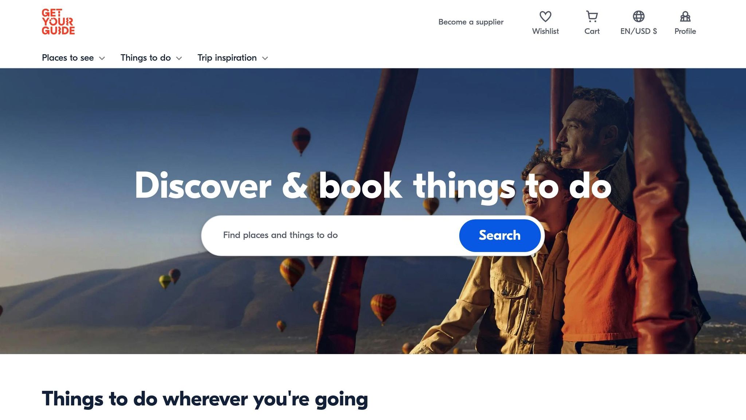This screenshot has width=746, height=420.
Task: Click the globe language and currency icon
Action: (639, 16)
